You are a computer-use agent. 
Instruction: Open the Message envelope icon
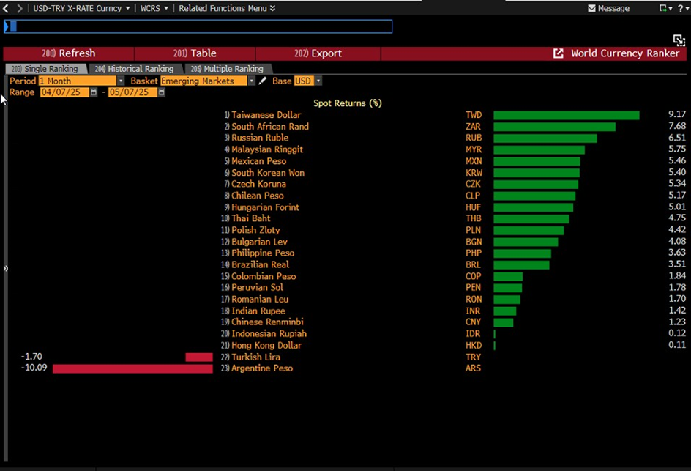(x=592, y=8)
